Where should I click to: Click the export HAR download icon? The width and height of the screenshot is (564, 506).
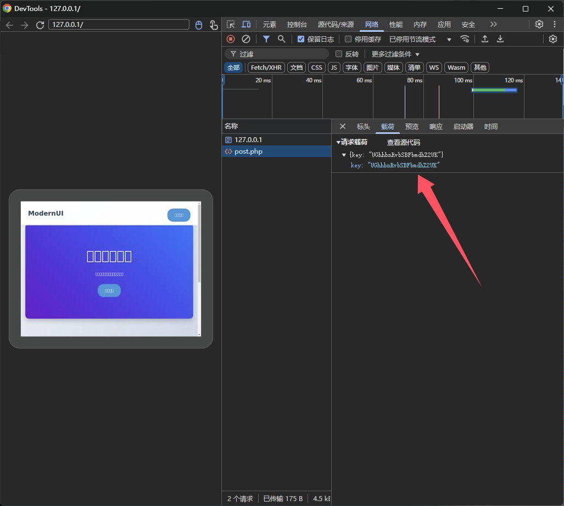coord(500,39)
